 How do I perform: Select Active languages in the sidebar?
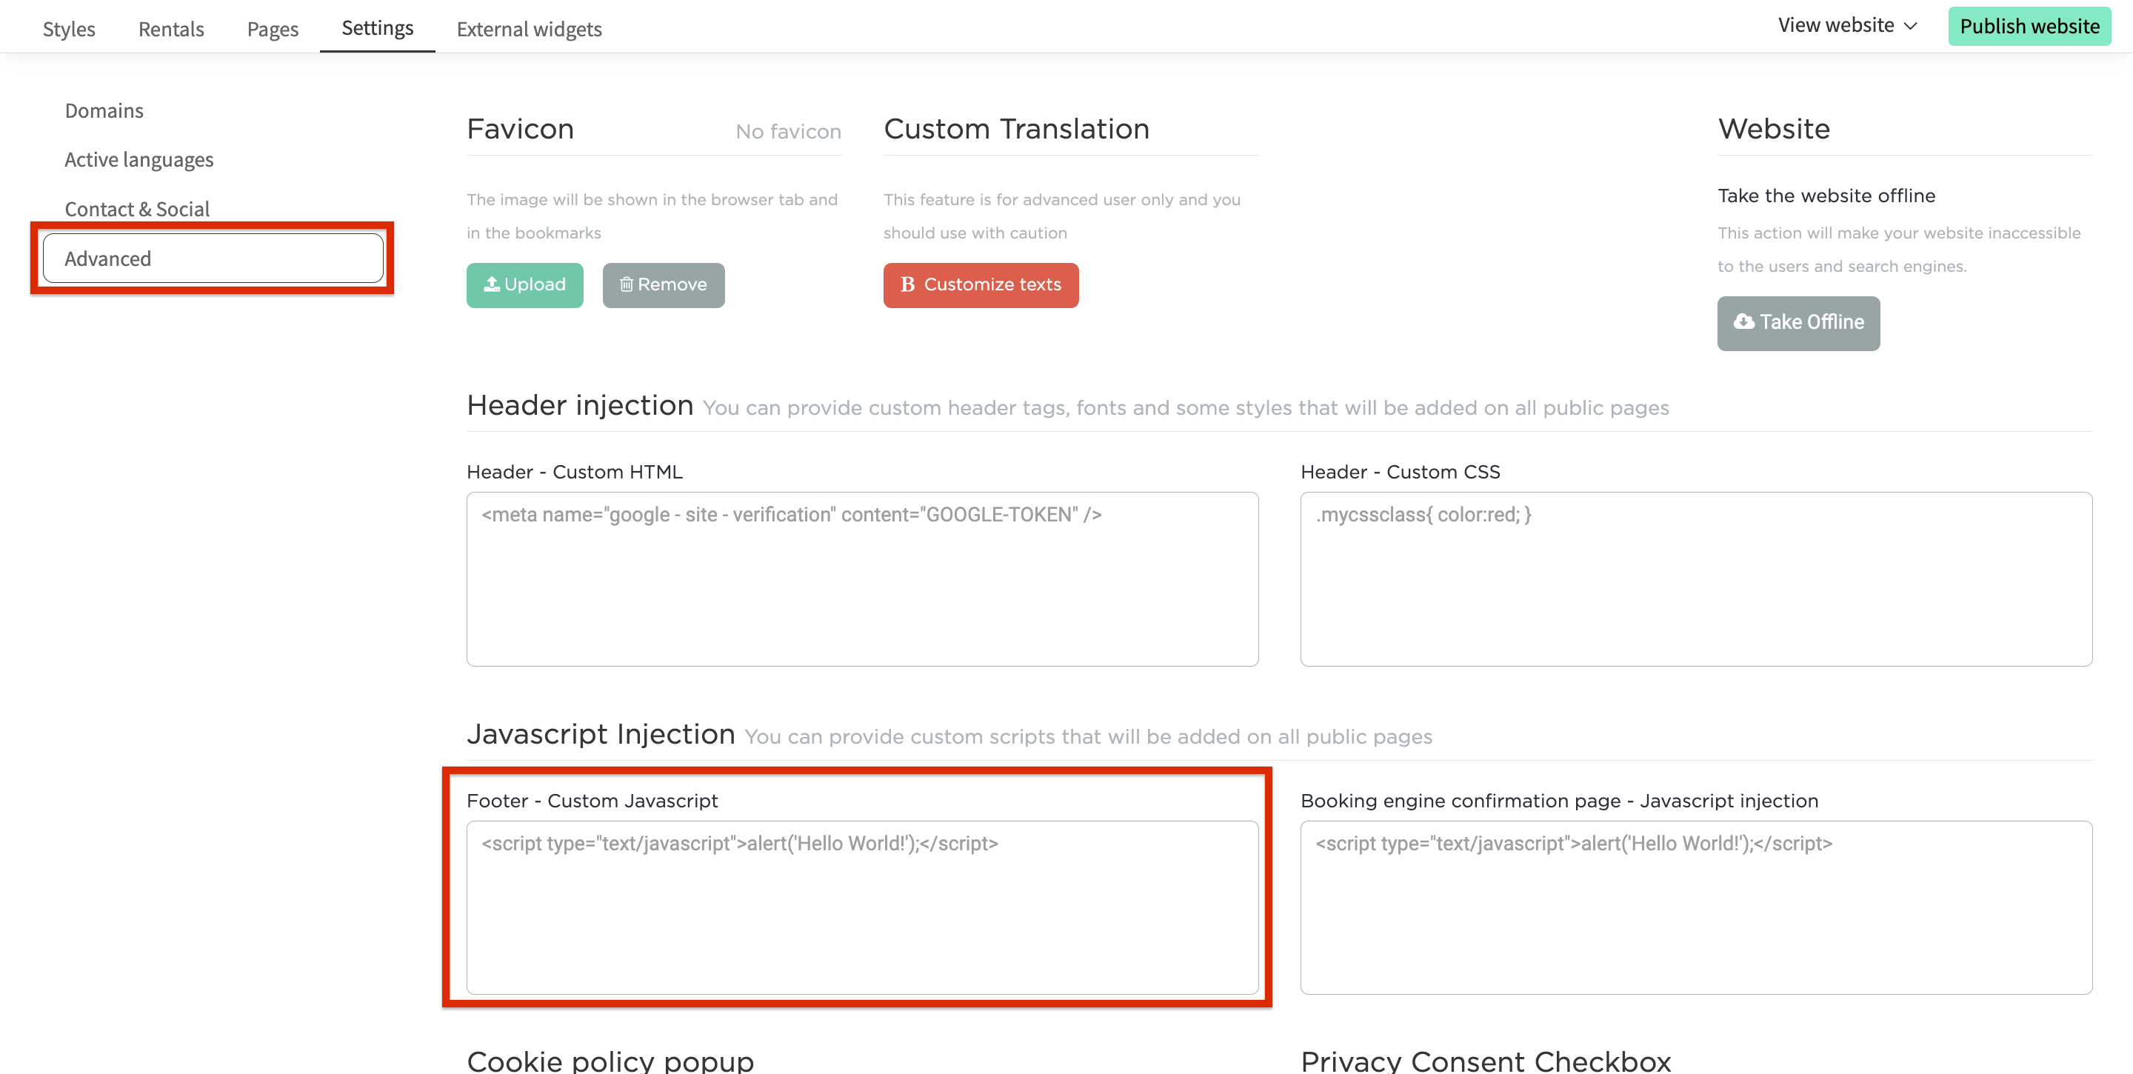pyautogui.click(x=139, y=160)
